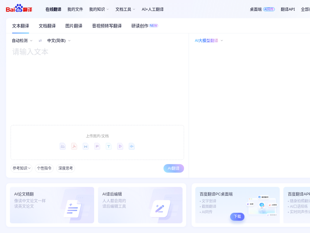Open the 中文(简体) target language dropdown
Viewport: 310px width, 233px height.
pyautogui.click(x=59, y=41)
